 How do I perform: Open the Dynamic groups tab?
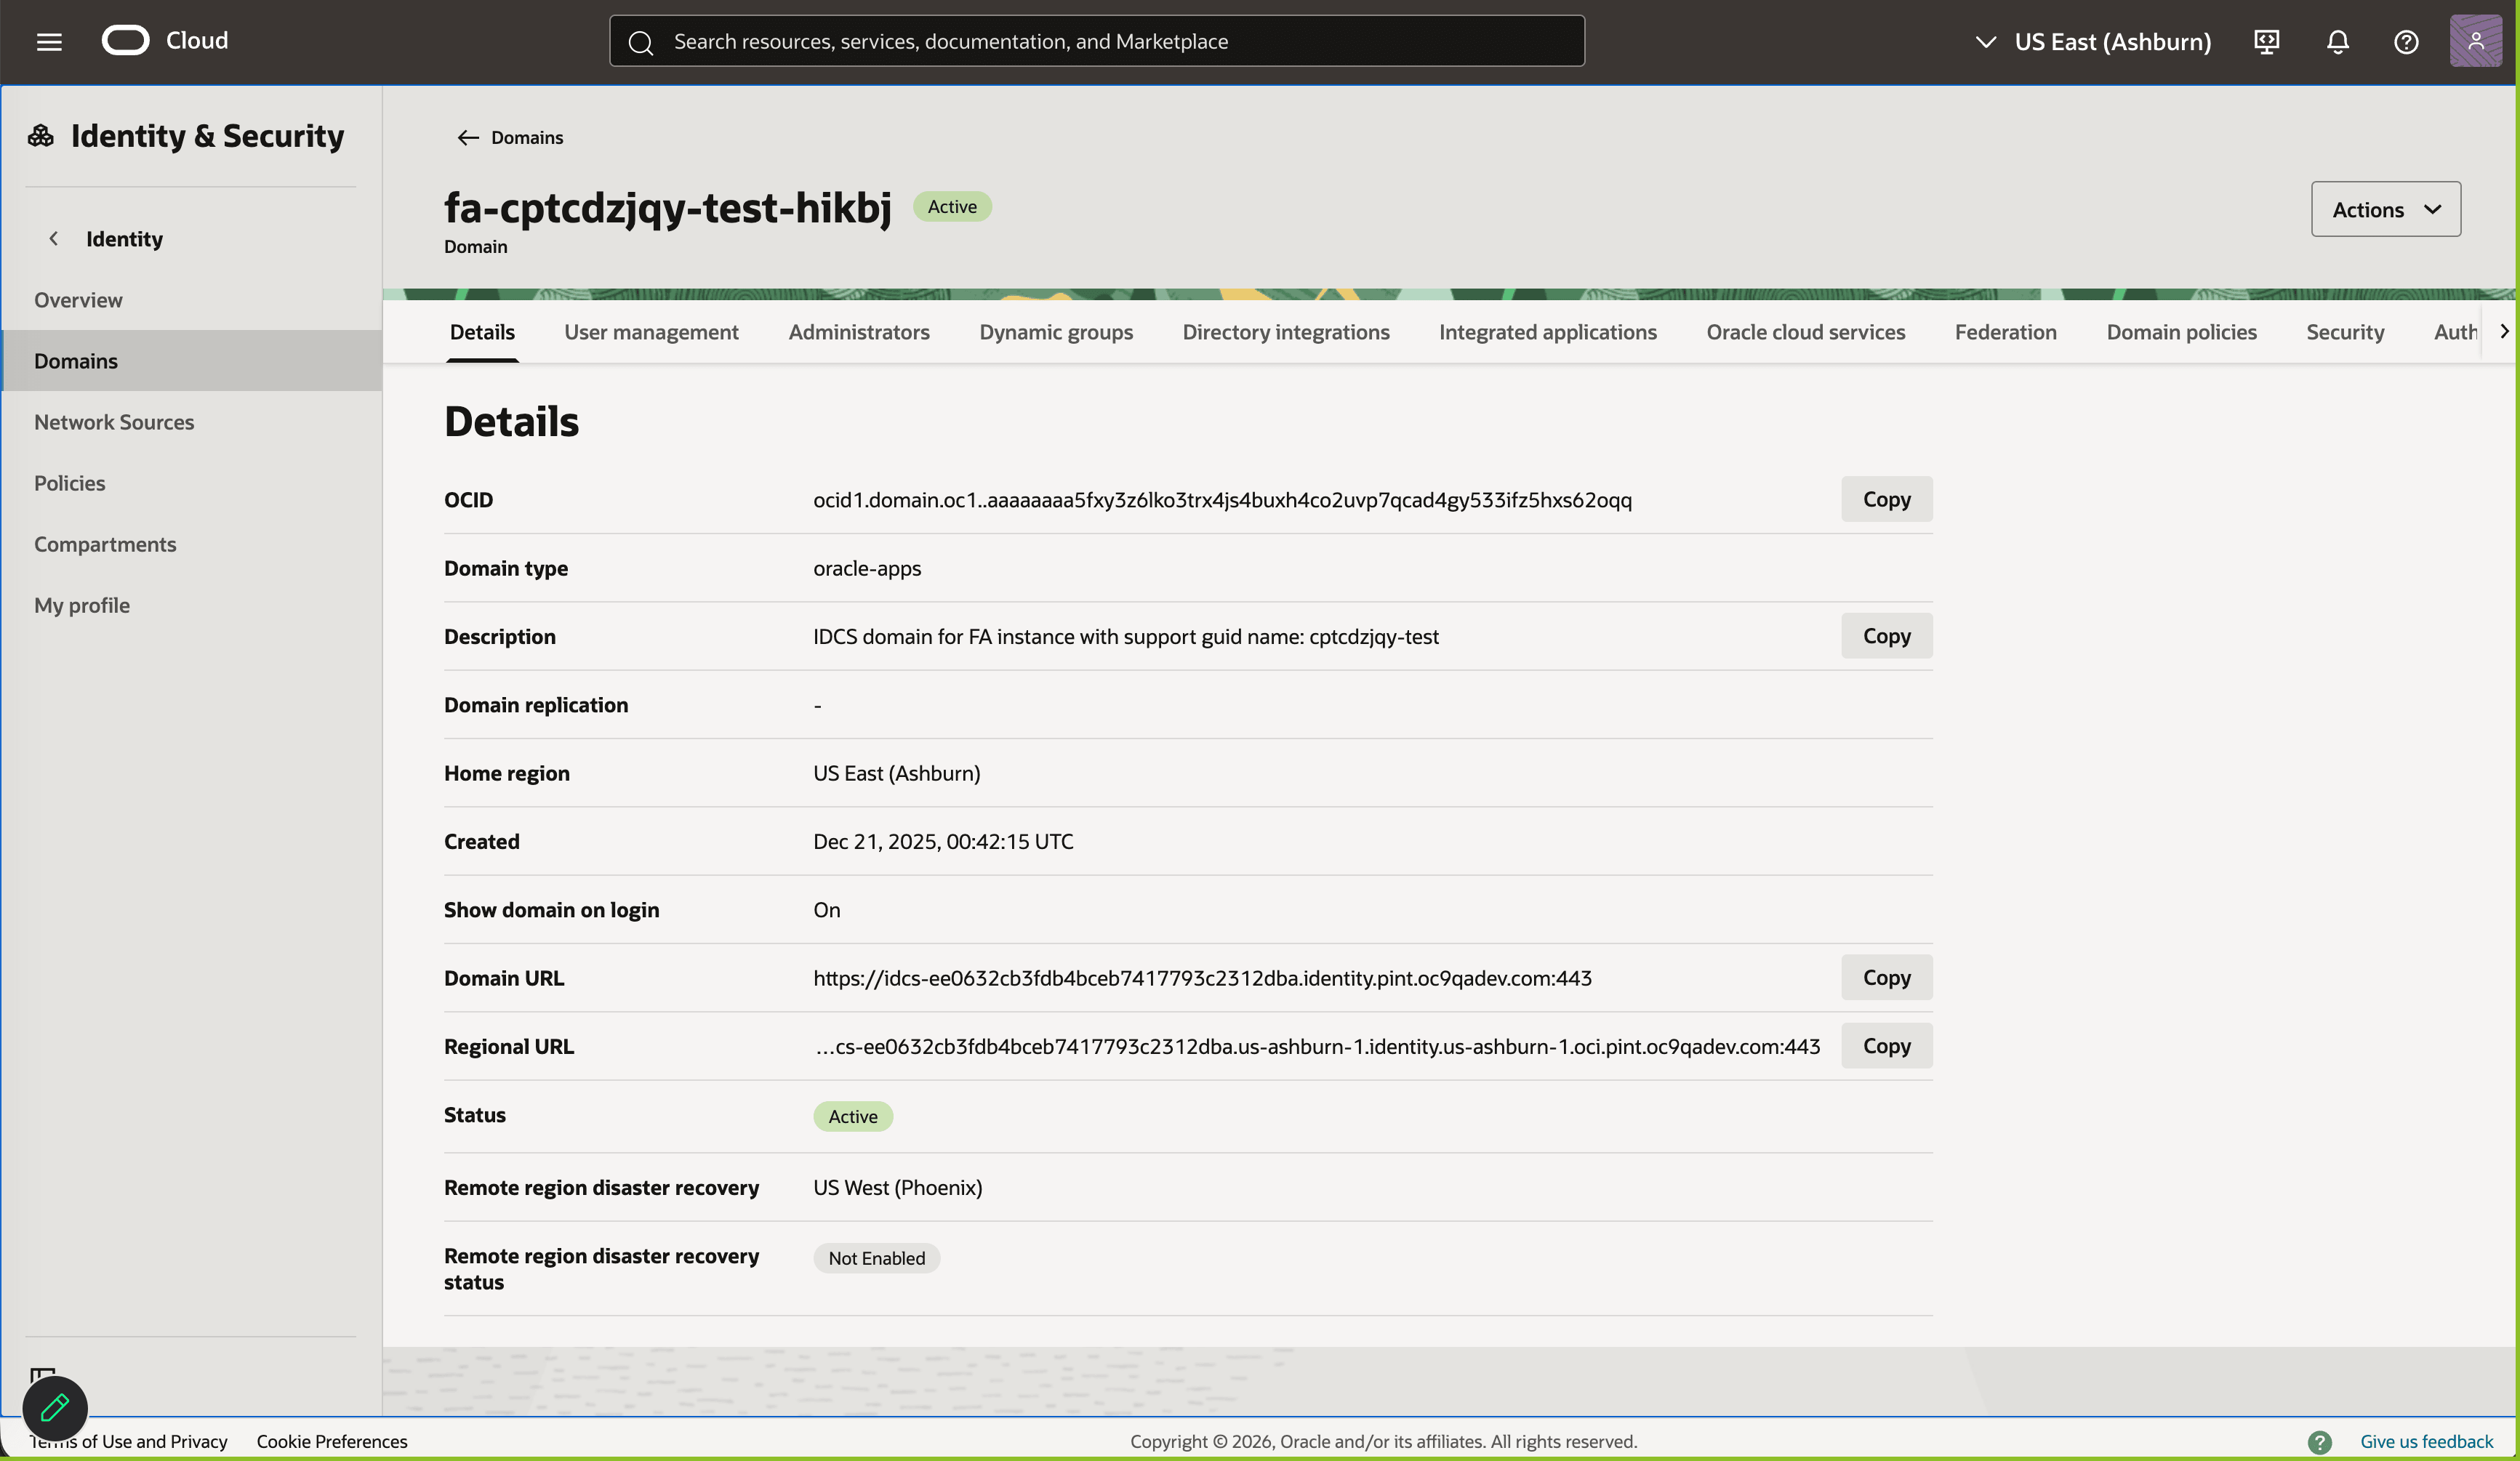point(1056,332)
